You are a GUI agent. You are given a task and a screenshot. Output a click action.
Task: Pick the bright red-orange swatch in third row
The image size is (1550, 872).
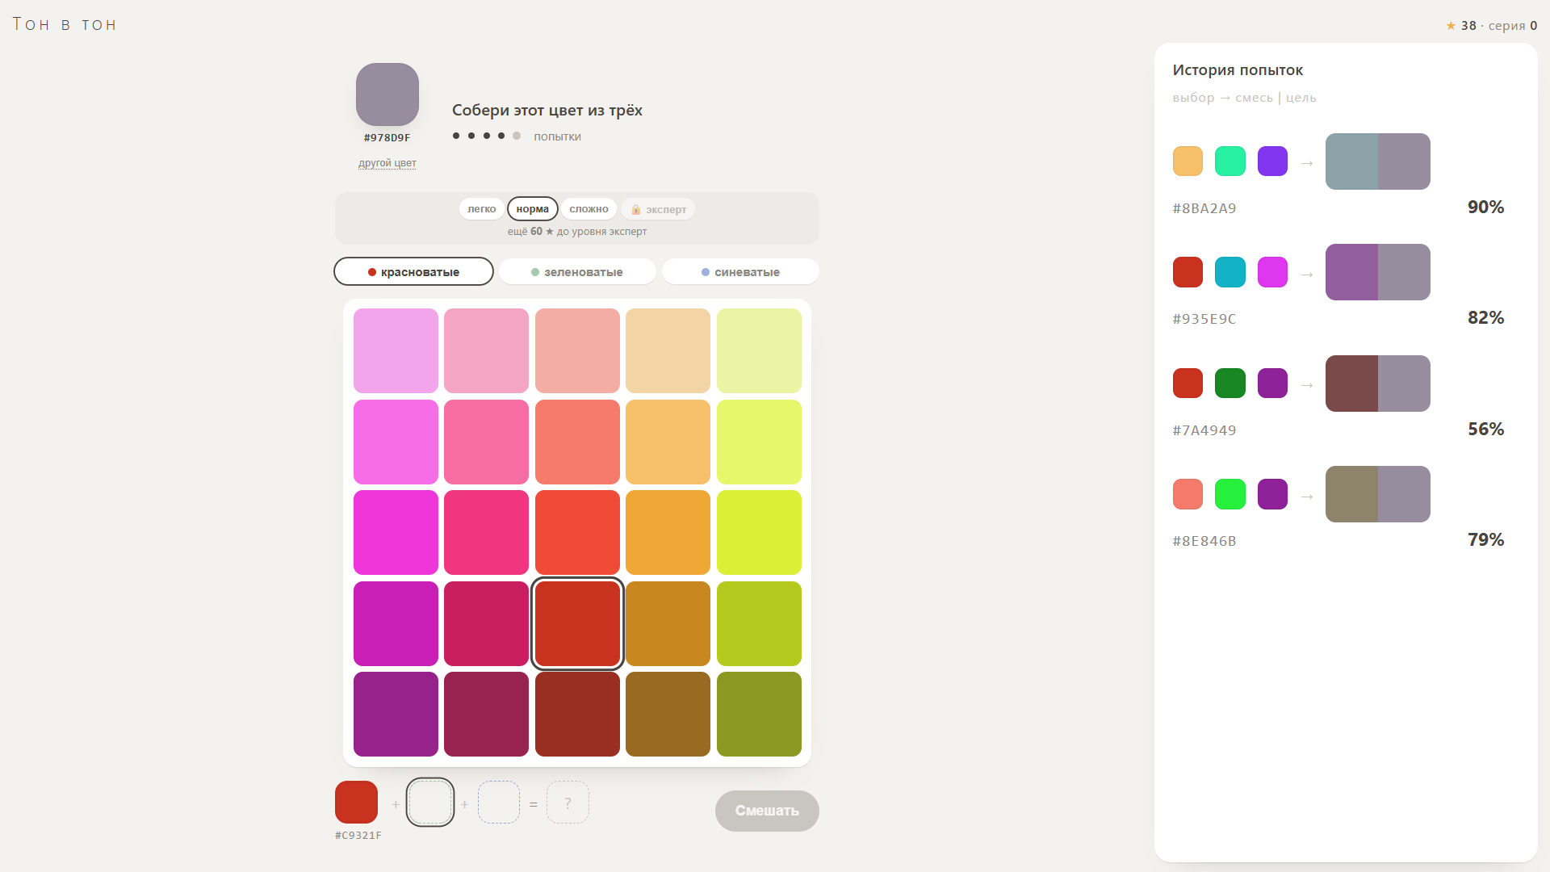[x=577, y=533]
